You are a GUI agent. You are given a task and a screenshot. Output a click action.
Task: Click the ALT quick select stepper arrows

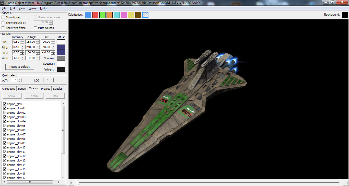coord(19,80)
